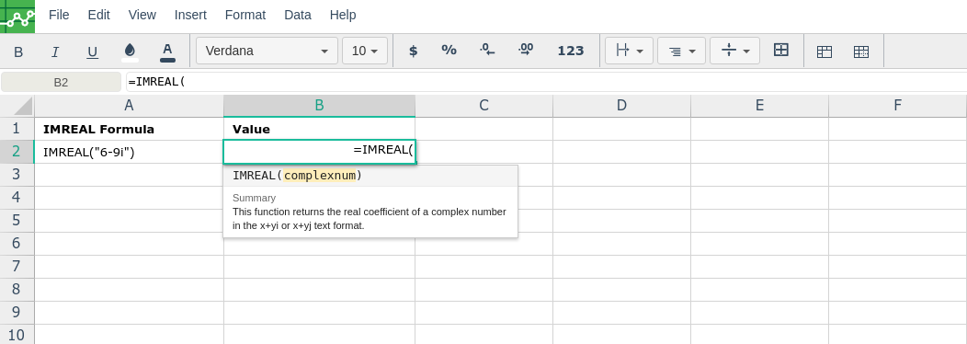Expand the Verdana font dropdown
This screenshot has height=344, width=967.
pos(267,51)
